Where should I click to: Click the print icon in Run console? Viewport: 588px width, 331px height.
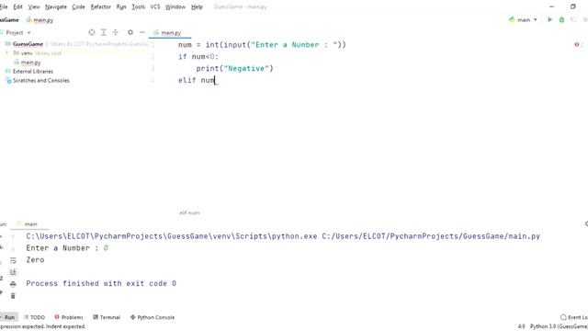point(13,284)
